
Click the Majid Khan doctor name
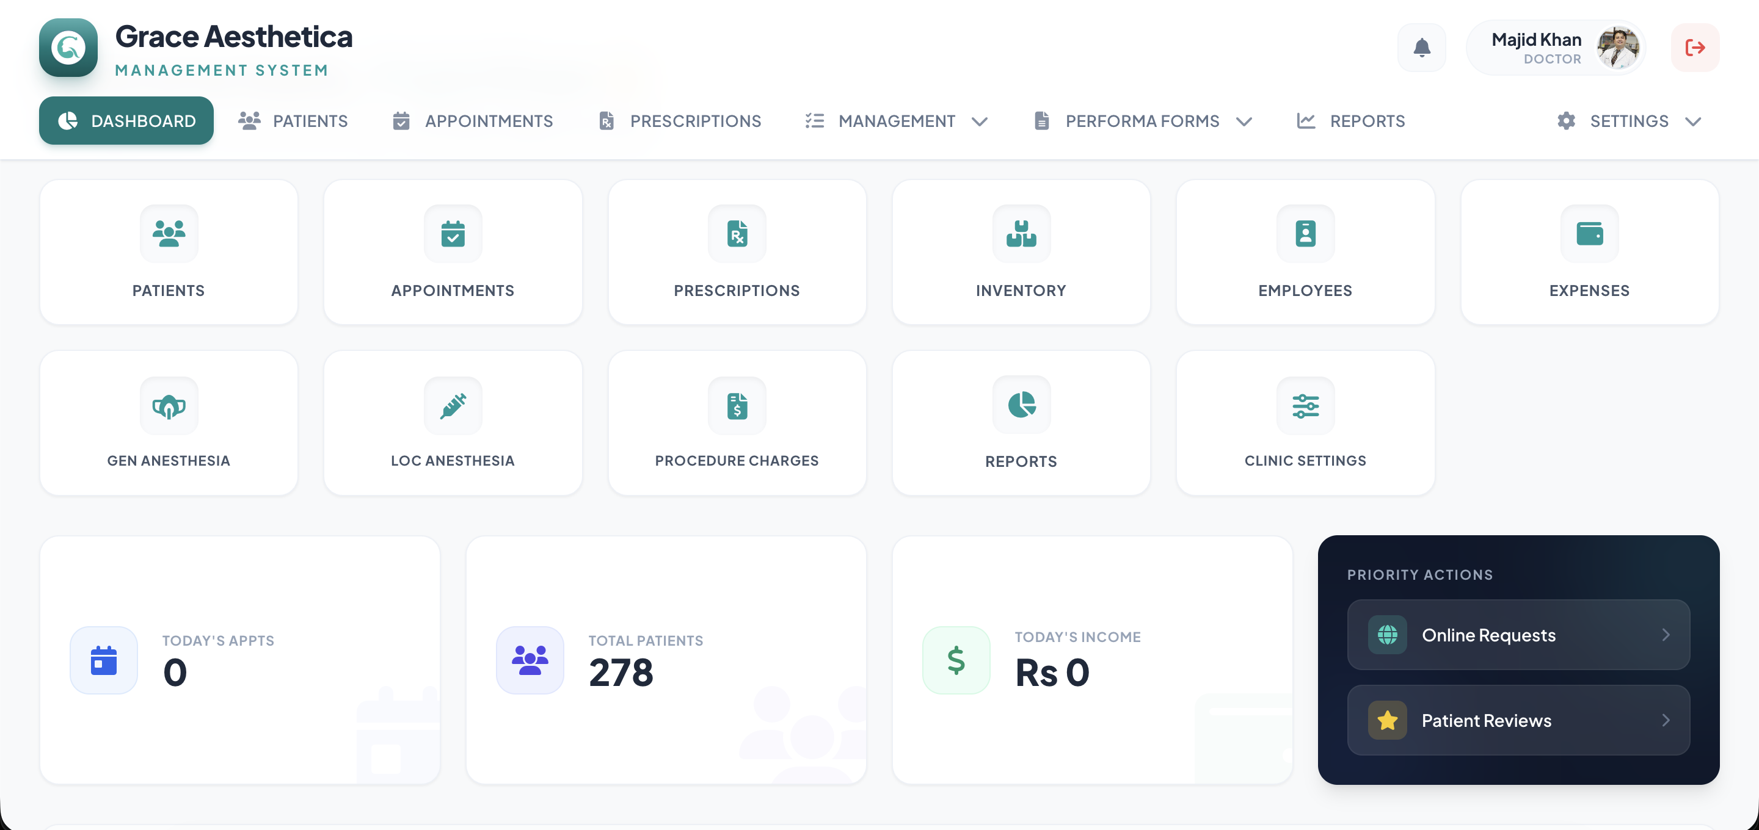[x=1535, y=40]
